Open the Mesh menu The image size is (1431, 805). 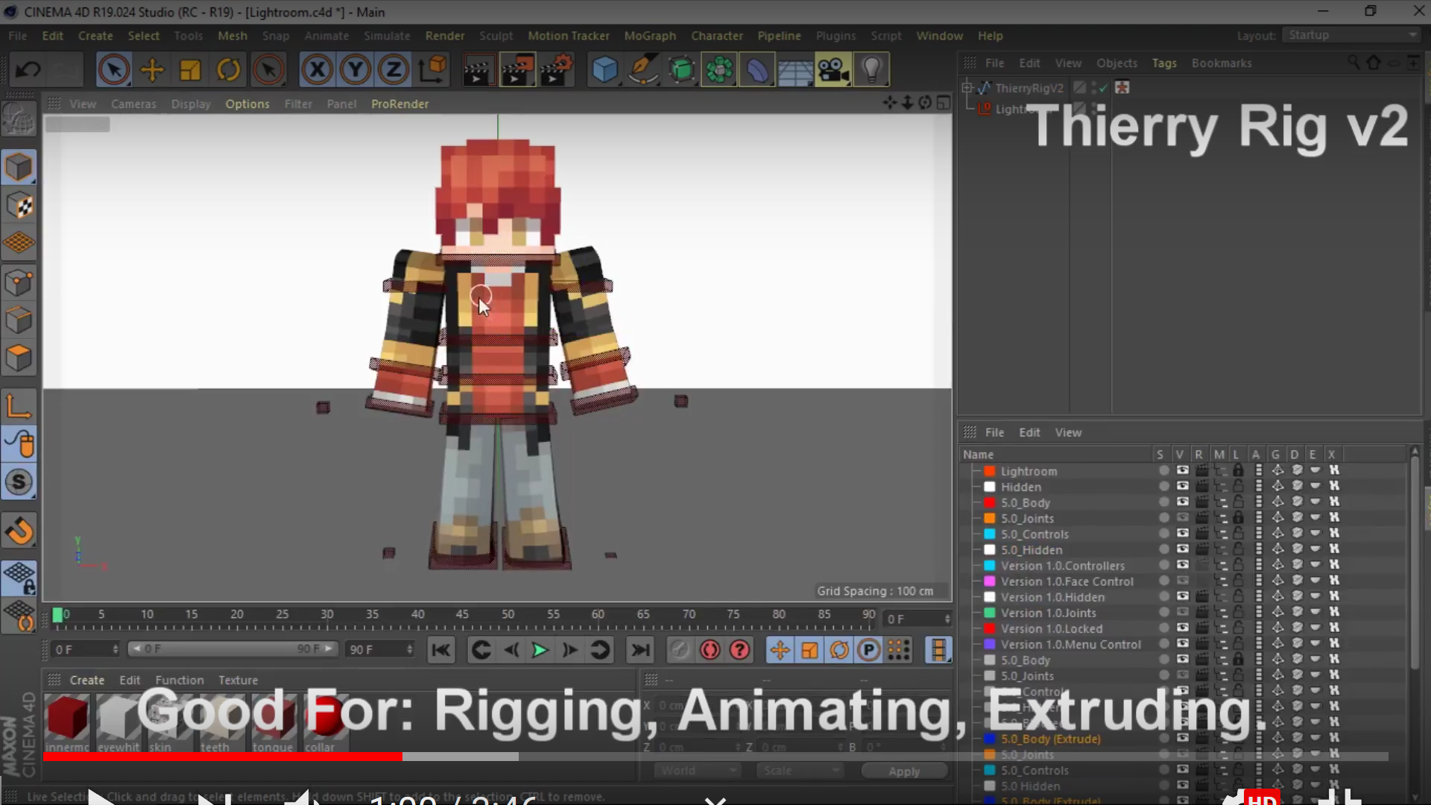pos(233,36)
